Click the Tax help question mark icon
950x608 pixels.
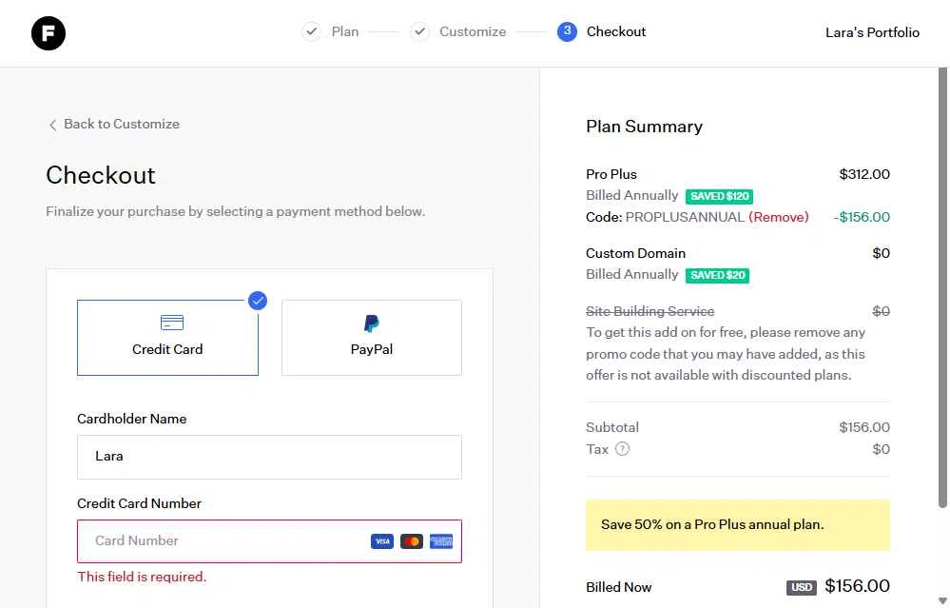(x=622, y=448)
